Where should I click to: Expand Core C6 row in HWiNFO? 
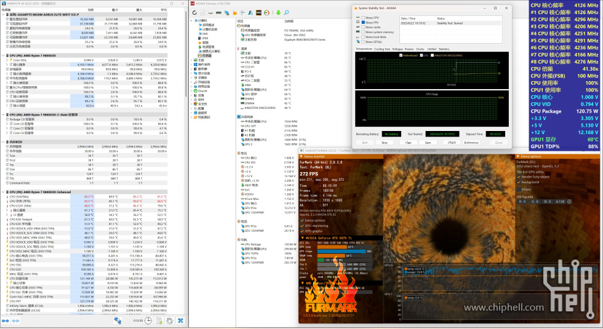tap(7, 133)
